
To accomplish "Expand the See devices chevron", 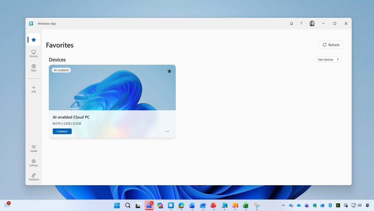I will [338, 59].
